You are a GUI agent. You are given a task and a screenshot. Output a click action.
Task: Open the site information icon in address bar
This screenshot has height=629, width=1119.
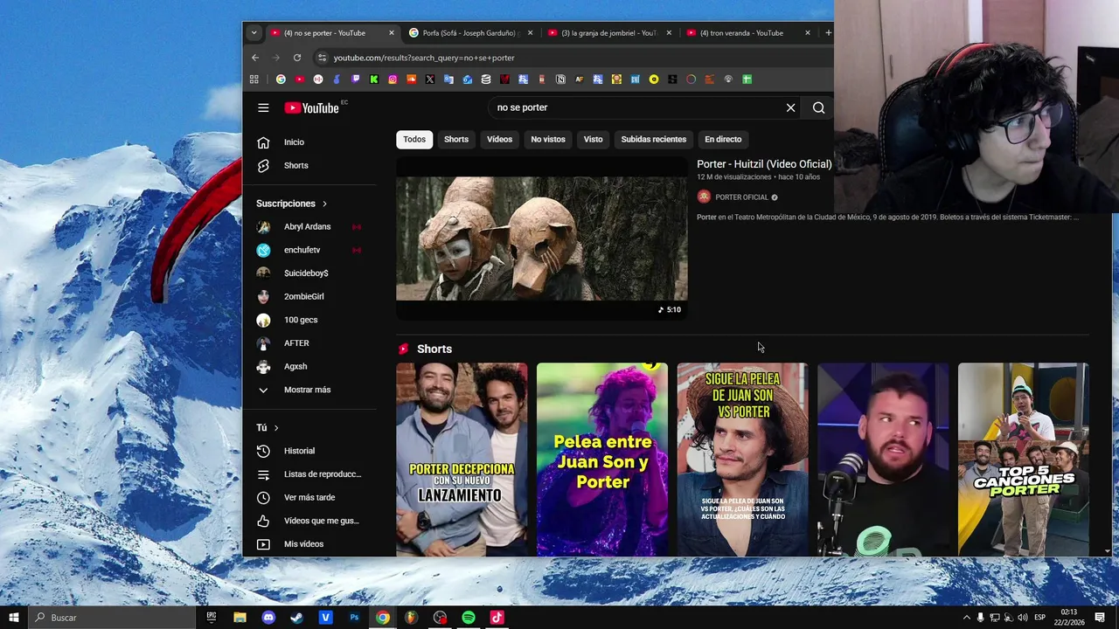tap(322, 58)
